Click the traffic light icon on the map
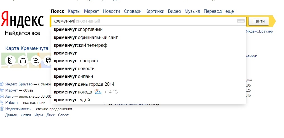This screenshot has width=284, height=138. pyautogui.click(x=10, y=60)
